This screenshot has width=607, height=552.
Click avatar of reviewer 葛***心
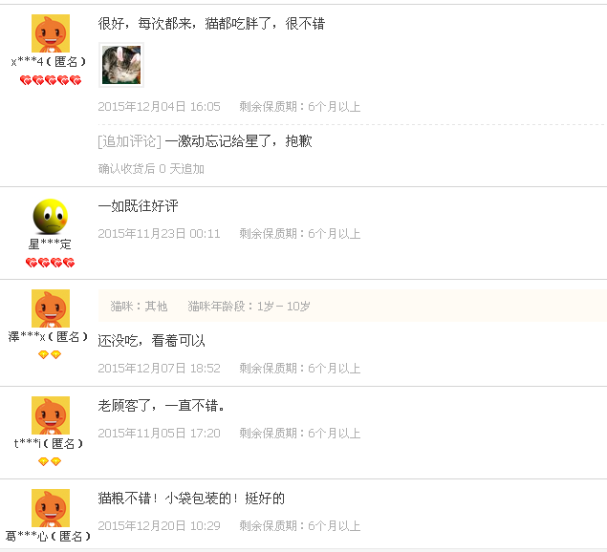coord(51,508)
